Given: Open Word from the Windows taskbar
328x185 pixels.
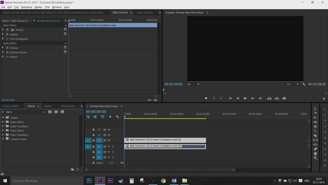Looking at the screenshot, I should (174, 181).
